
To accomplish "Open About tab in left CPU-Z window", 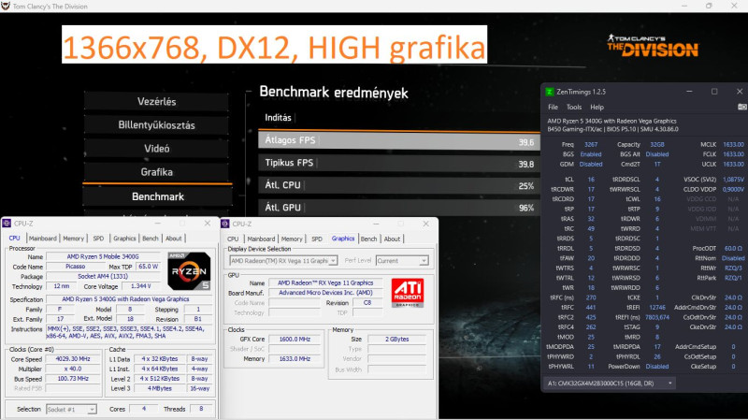I will coord(174,239).
